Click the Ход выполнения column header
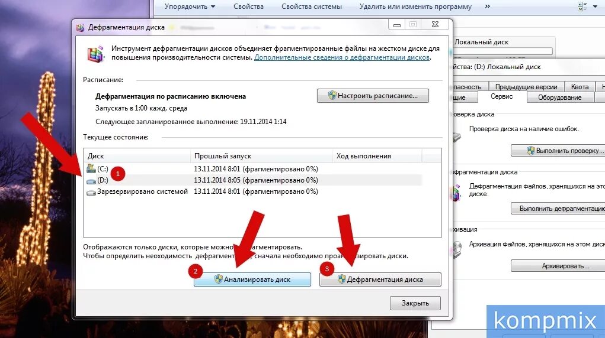 pos(377,156)
